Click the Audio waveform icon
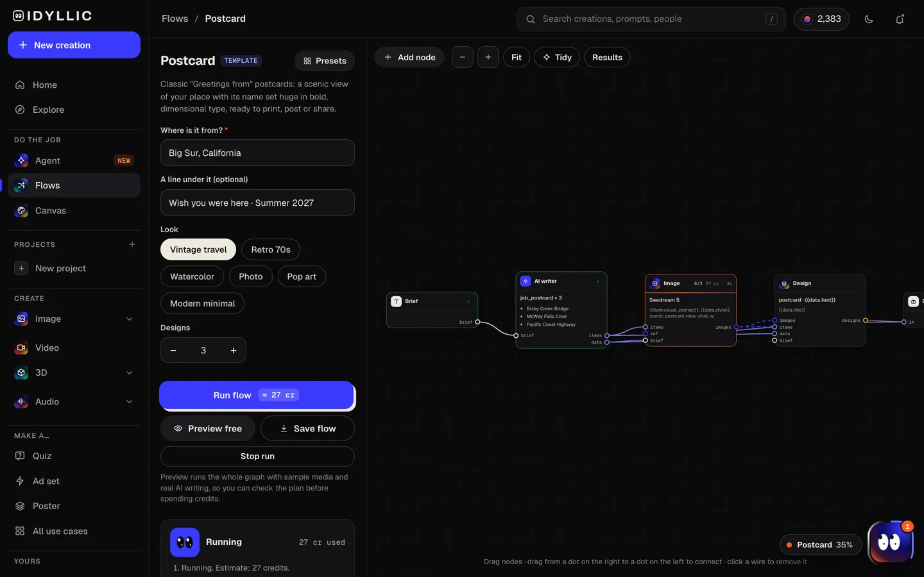The image size is (924, 577). (x=21, y=401)
